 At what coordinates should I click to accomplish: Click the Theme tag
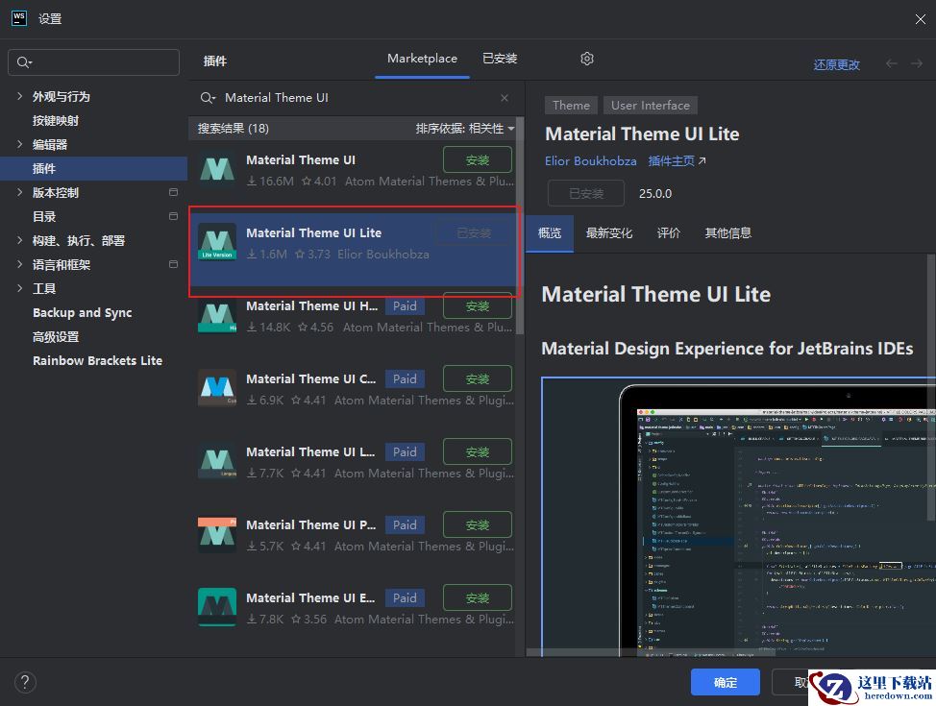[x=571, y=105]
